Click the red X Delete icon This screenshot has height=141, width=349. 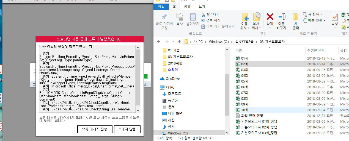point(270,17)
